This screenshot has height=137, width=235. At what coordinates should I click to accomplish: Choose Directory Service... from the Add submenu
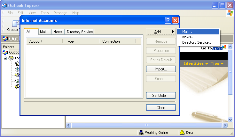coord(198,42)
